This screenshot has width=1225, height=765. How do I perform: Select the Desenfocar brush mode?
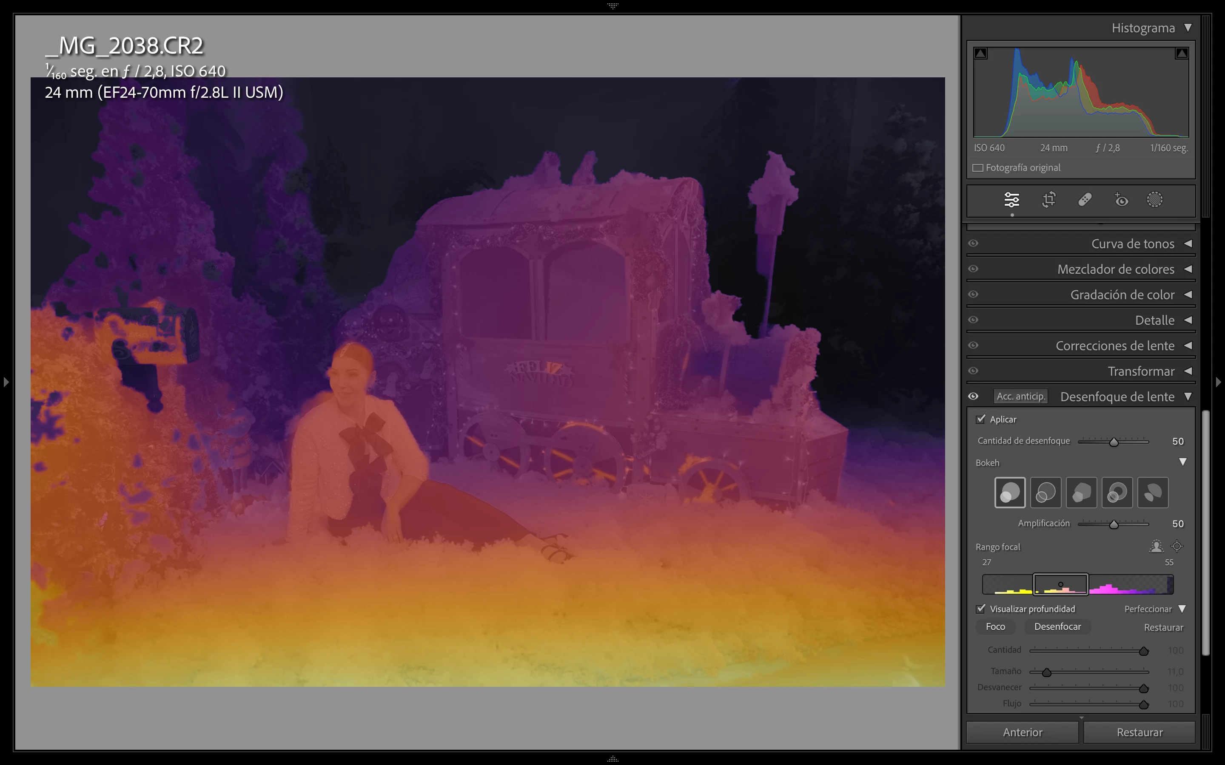[x=1057, y=627]
